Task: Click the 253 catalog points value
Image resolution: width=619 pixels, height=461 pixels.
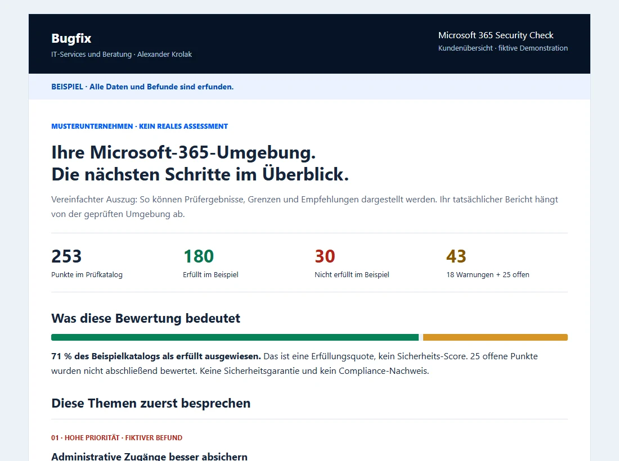Action: 66,256
